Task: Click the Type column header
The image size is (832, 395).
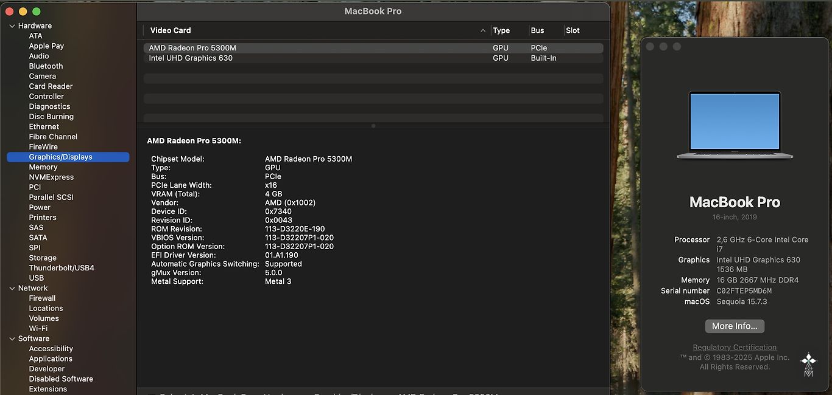Action: (501, 30)
